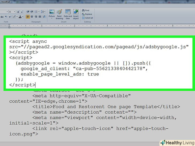Toggle subscript formatting
This screenshot has height=146, width=195.
click(6, 17)
